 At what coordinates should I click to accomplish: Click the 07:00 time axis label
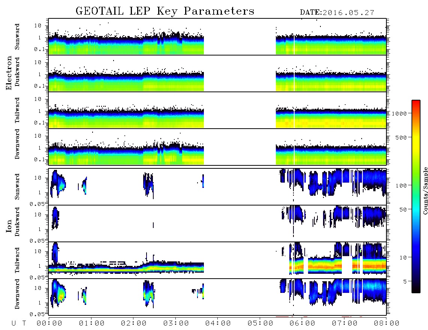coord(345,324)
